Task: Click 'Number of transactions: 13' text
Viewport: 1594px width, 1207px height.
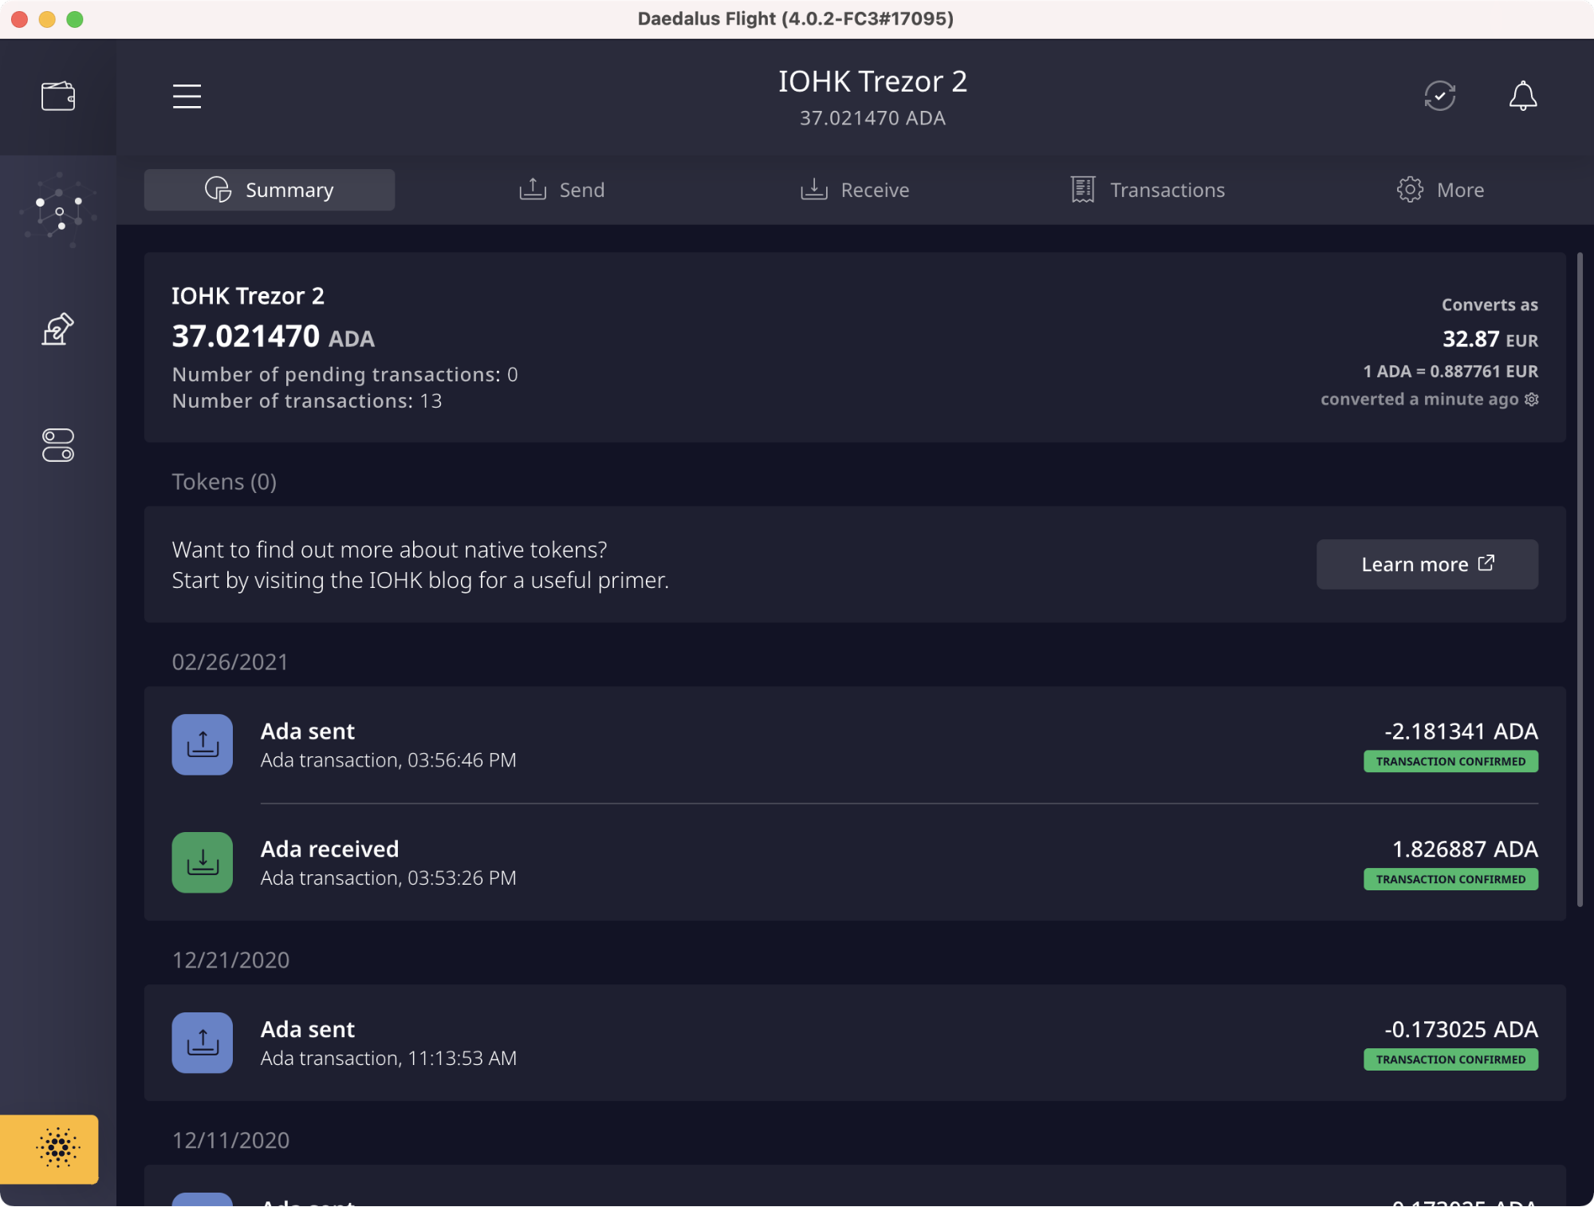Action: (307, 400)
